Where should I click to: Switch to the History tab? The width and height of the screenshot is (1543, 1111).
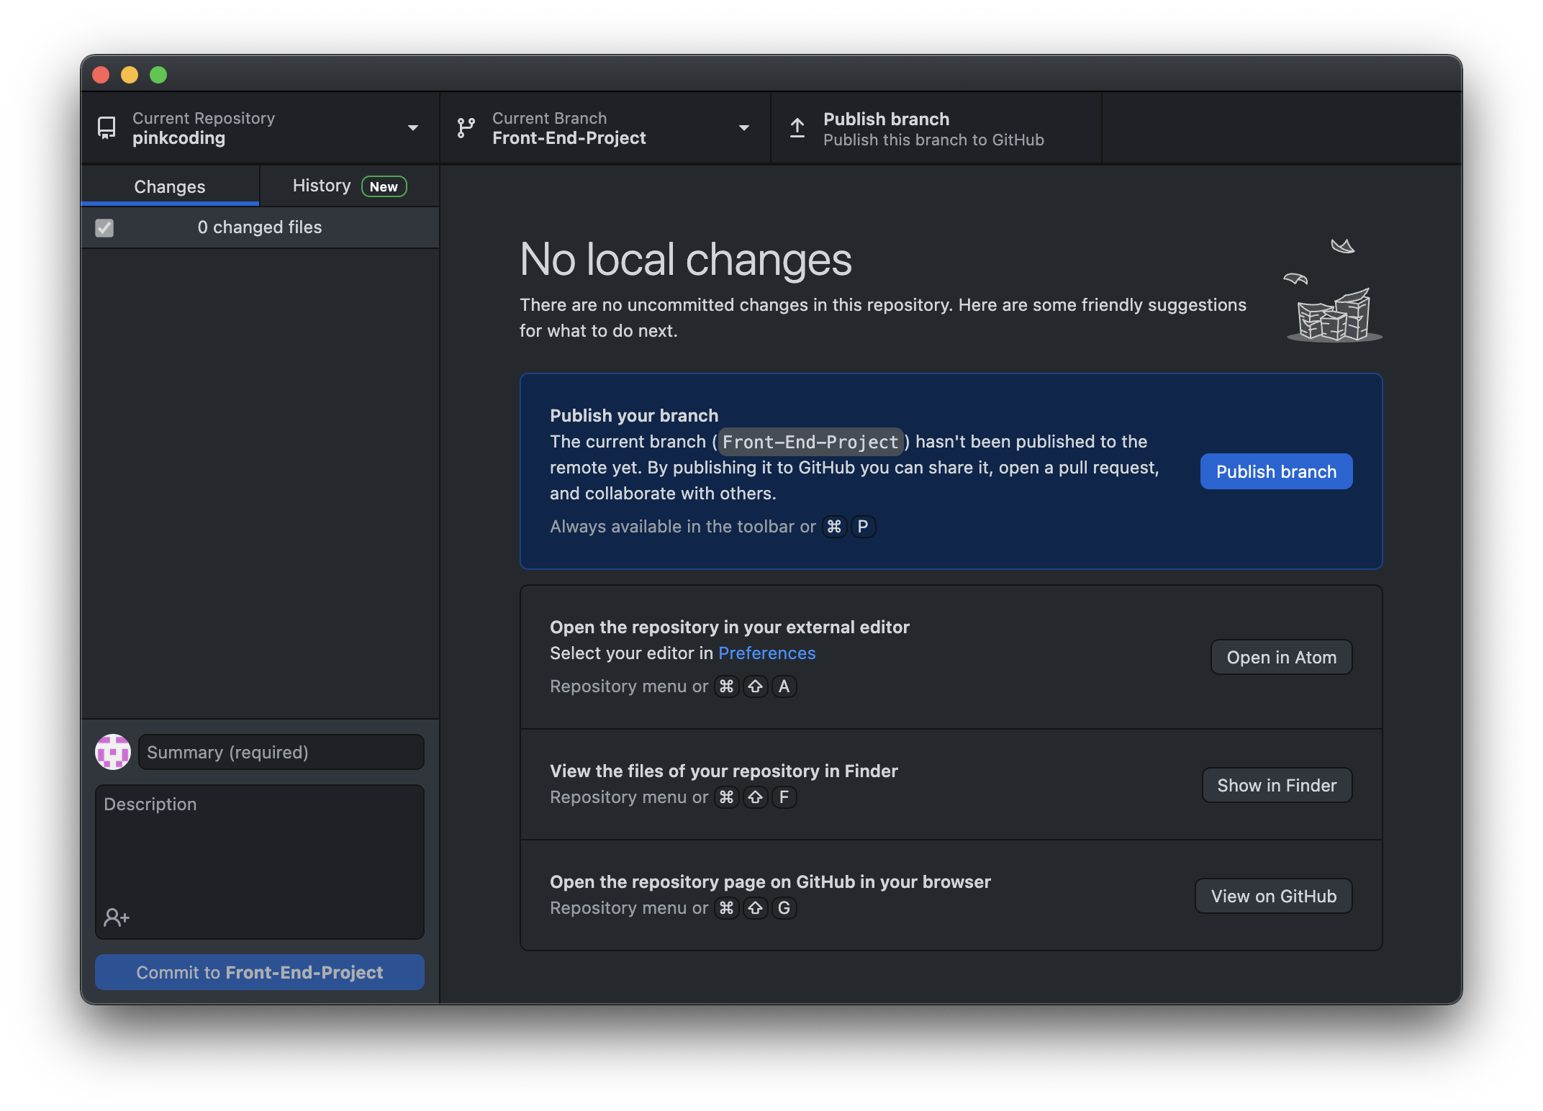pyautogui.click(x=321, y=184)
